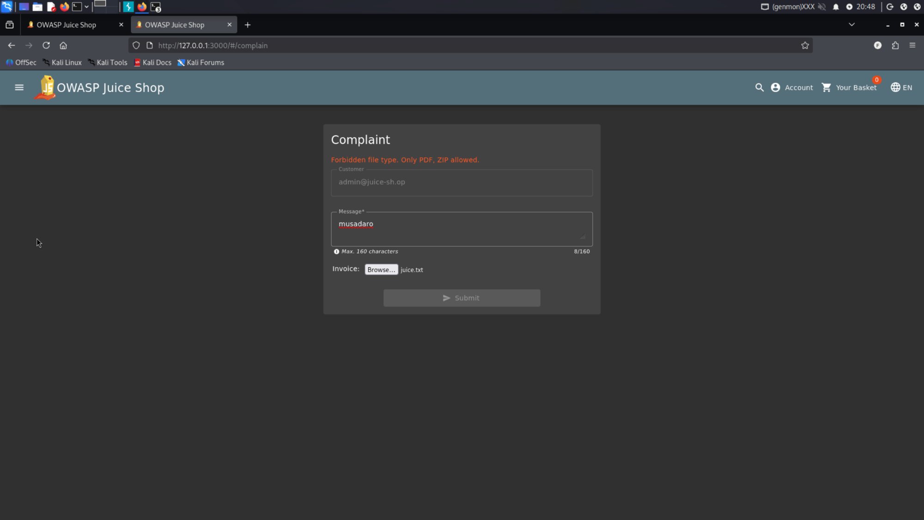The width and height of the screenshot is (924, 520).
Task: Switch to the Burp Suite taskbar window
Action: [128, 7]
